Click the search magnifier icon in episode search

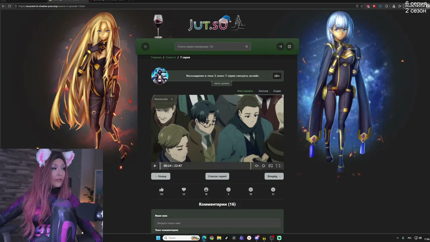click(247, 47)
